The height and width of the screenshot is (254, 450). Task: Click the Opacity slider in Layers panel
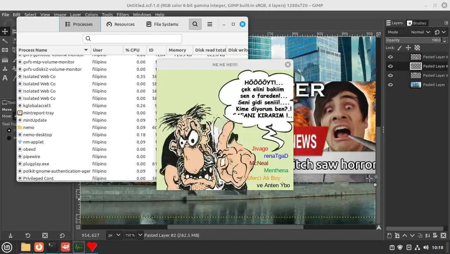tap(414, 40)
